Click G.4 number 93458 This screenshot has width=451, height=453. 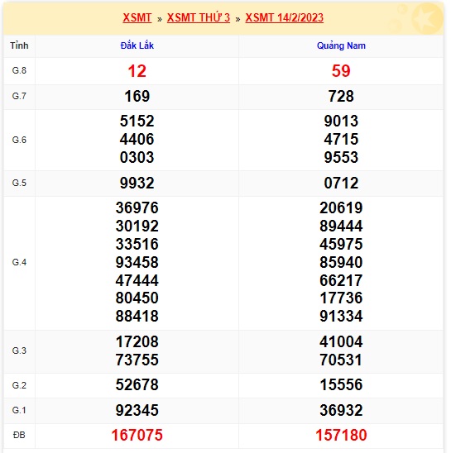[x=137, y=262]
